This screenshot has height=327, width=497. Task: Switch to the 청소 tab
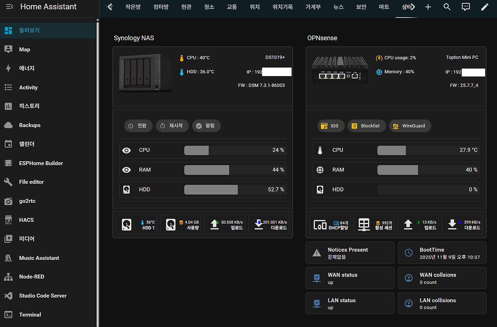[x=209, y=7]
